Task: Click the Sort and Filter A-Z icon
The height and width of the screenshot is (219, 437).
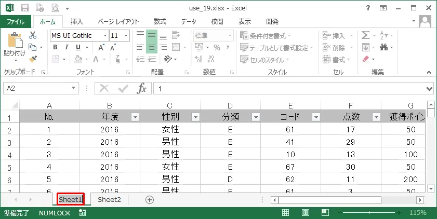Action: click(384, 35)
